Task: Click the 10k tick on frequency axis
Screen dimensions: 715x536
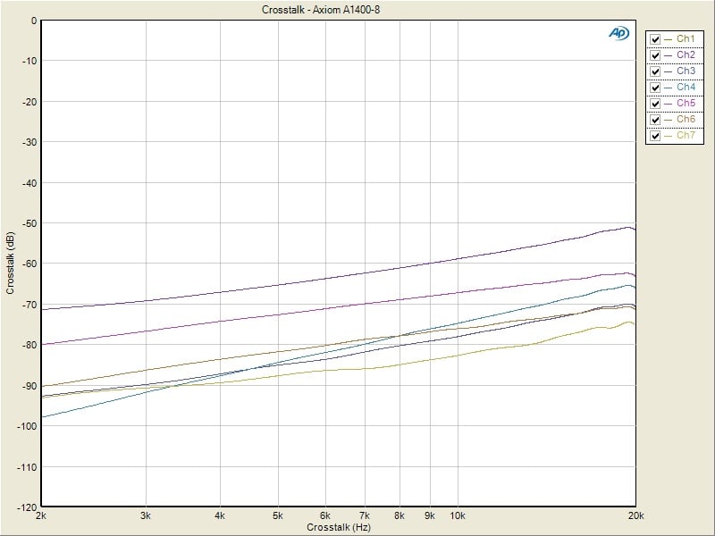Action: [x=457, y=516]
